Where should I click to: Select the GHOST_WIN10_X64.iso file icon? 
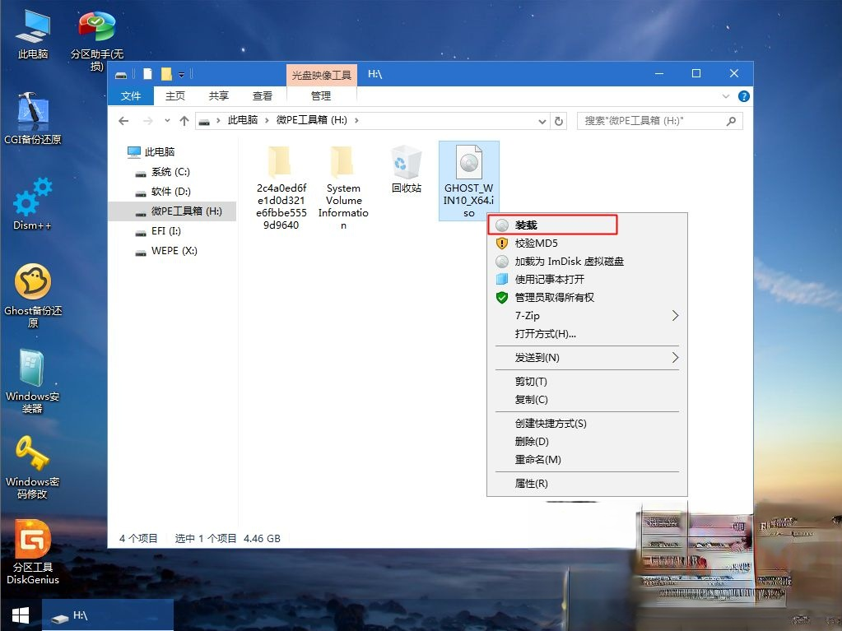(x=469, y=180)
